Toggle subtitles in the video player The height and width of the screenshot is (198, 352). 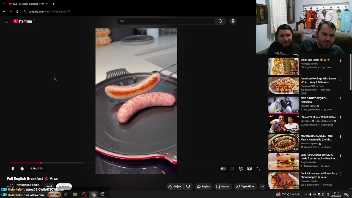coord(232,169)
